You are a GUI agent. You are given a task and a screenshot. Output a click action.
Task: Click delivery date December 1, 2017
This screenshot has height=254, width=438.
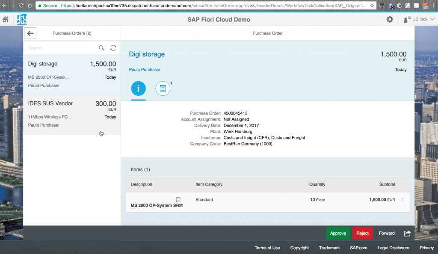241,125
